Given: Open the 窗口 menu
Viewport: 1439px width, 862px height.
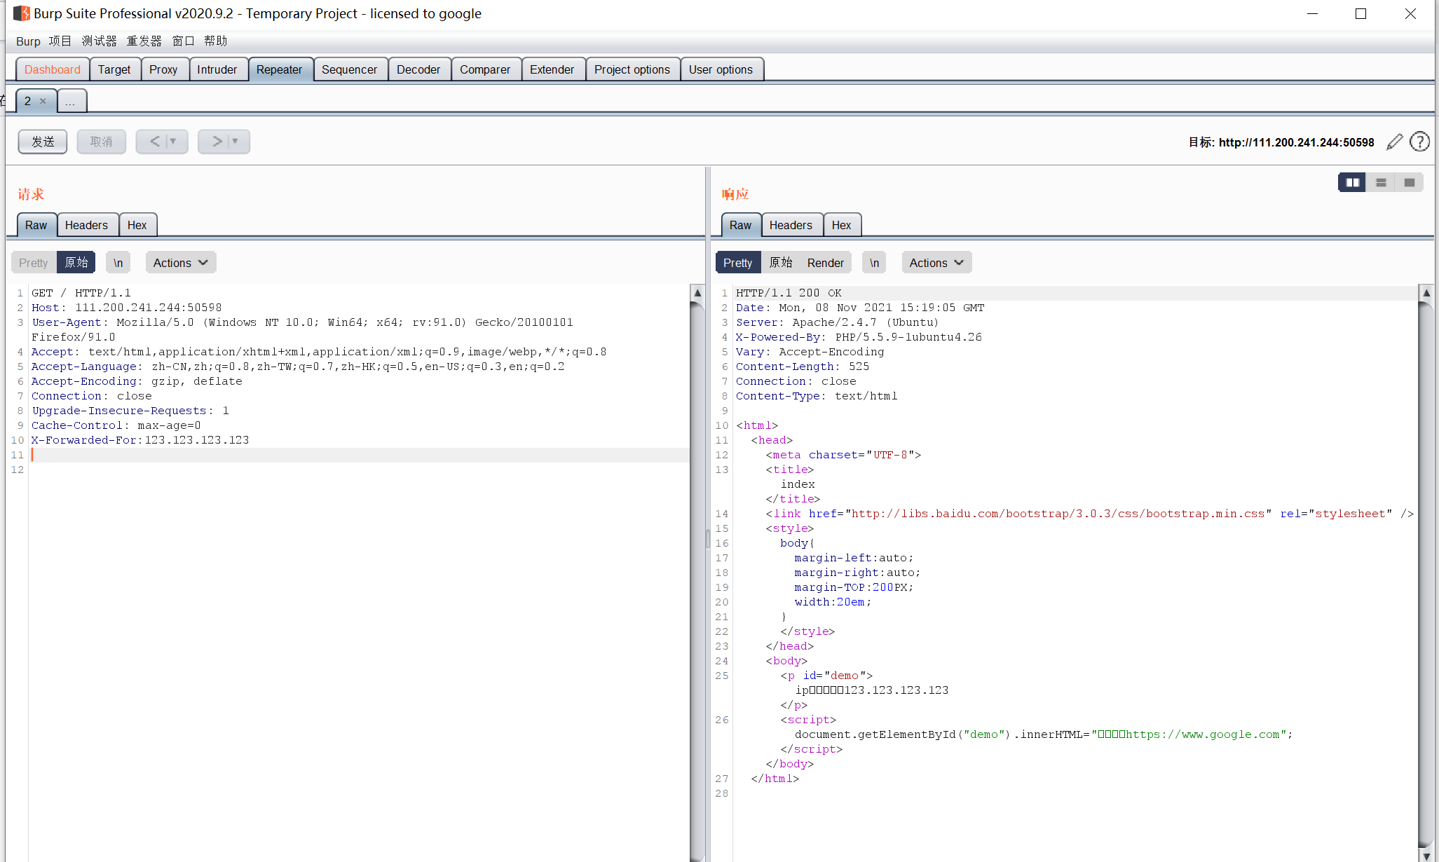Looking at the screenshot, I should pos(184,41).
